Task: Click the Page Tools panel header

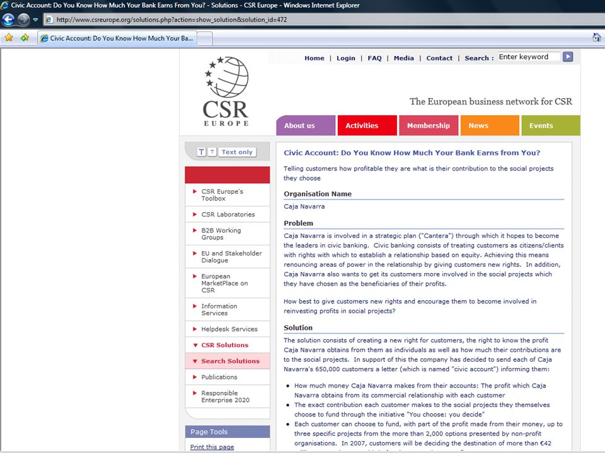Action: pos(228,432)
